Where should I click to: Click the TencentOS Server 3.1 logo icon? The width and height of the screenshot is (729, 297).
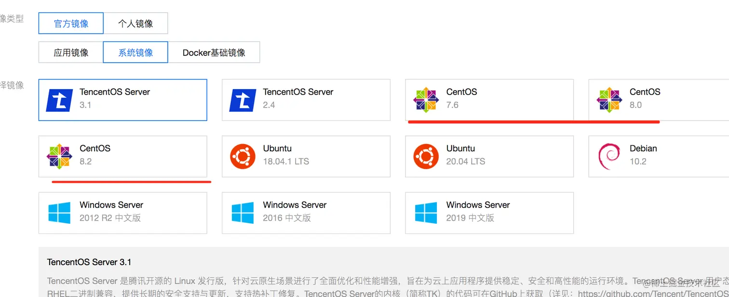click(59, 100)
